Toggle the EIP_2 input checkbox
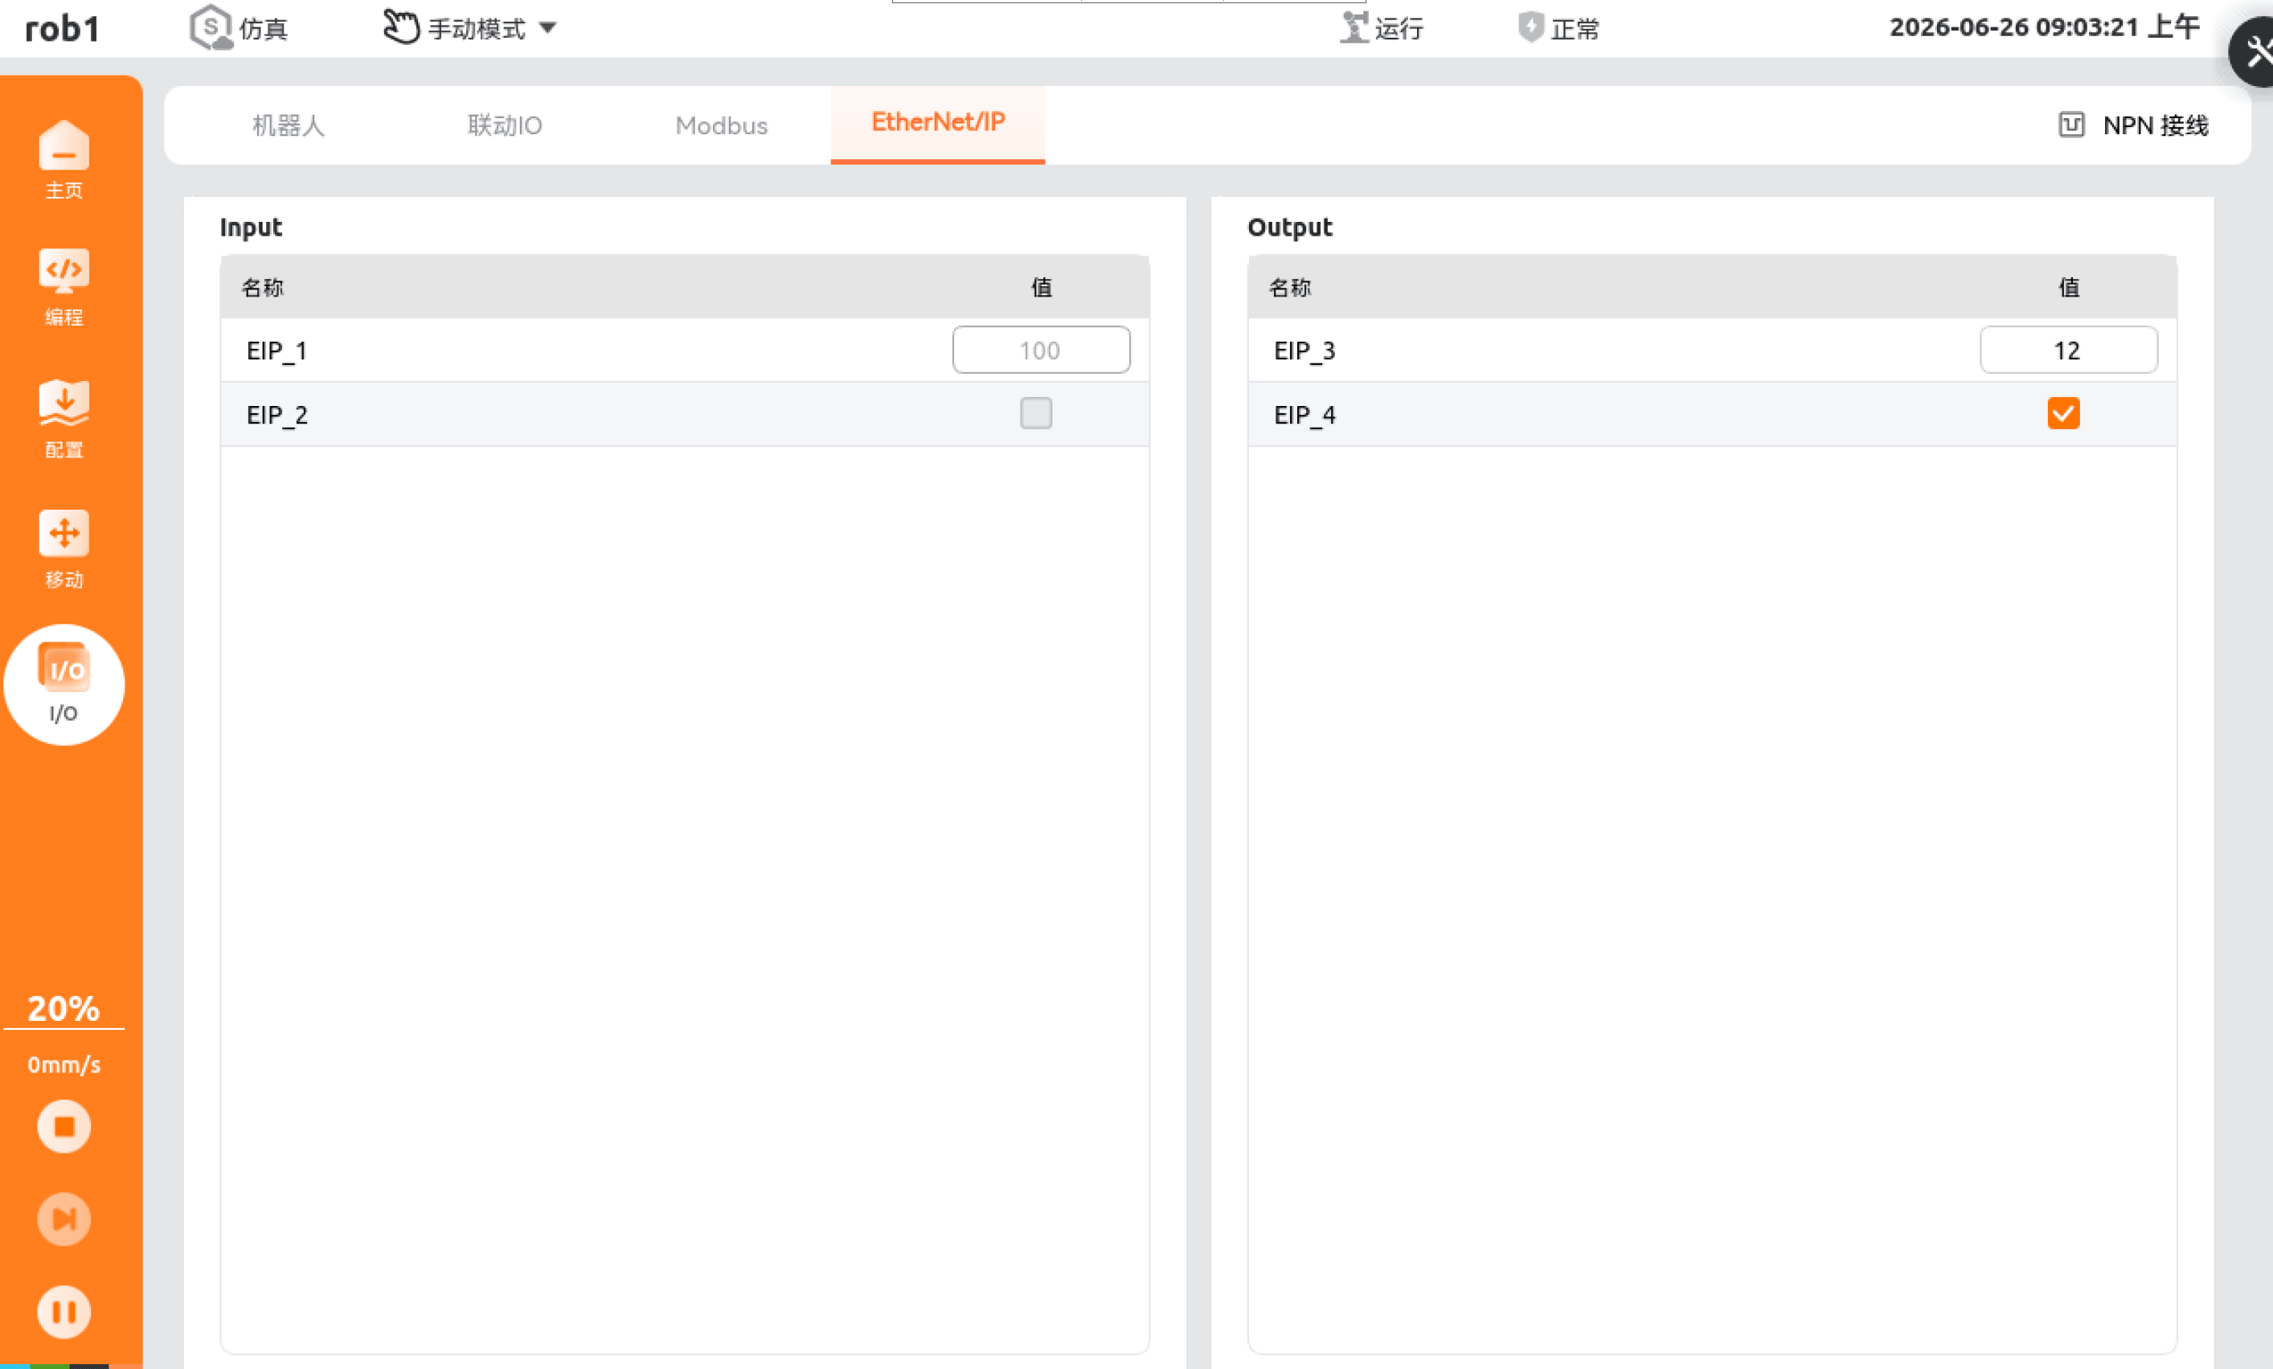Viewport: 2273px width, 1369px height. [x=1035, y=413]
